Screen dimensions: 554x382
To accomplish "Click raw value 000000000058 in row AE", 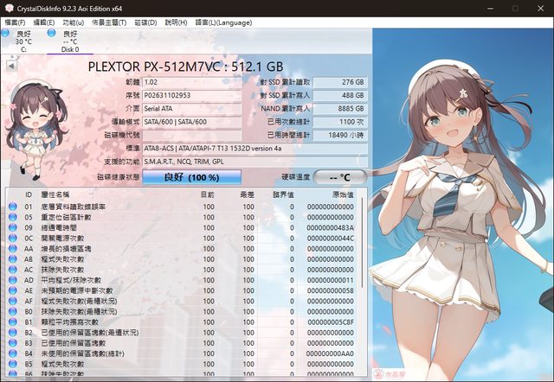I will (x=330, y=291).
